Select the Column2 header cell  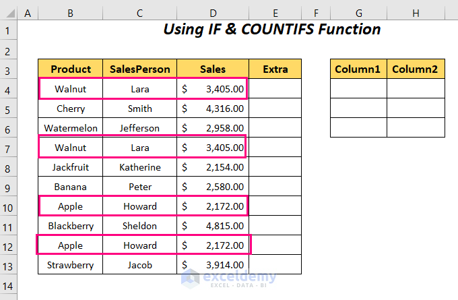416,69
